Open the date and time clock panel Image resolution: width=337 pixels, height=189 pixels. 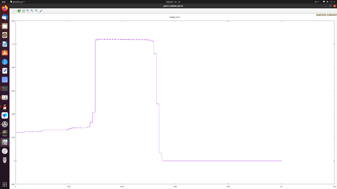[x=173, y=2]
